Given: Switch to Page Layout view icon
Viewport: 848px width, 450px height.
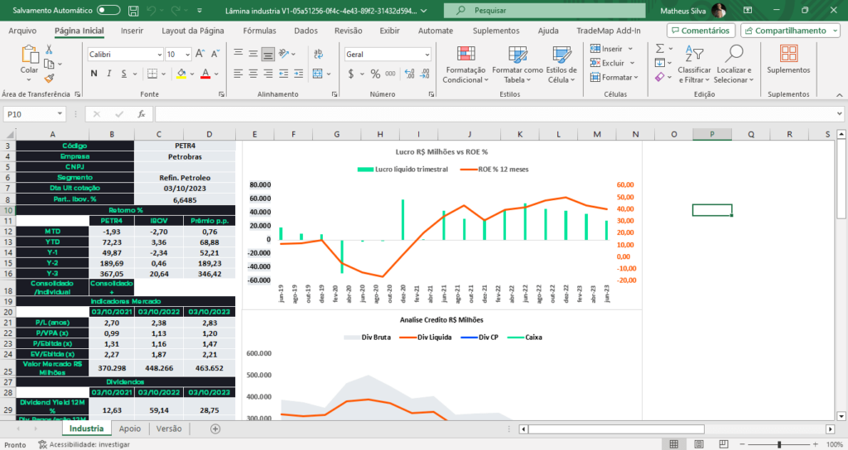Looking at the screenshot, I should point(699,444).
